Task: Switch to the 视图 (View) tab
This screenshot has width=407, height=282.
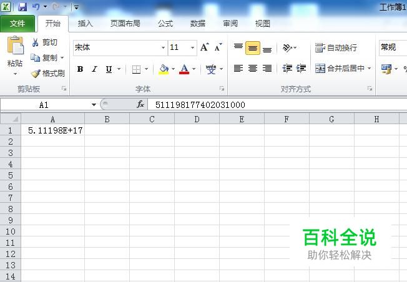Action: (262, 24)
